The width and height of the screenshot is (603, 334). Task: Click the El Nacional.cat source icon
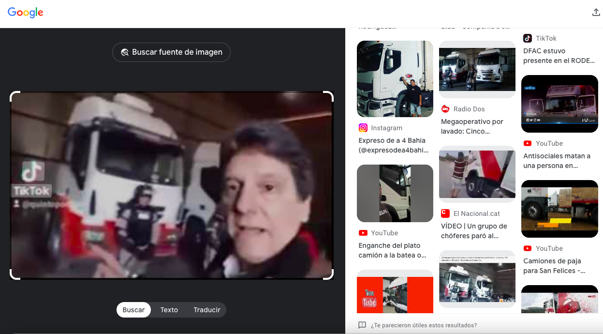tap(445, 213)
